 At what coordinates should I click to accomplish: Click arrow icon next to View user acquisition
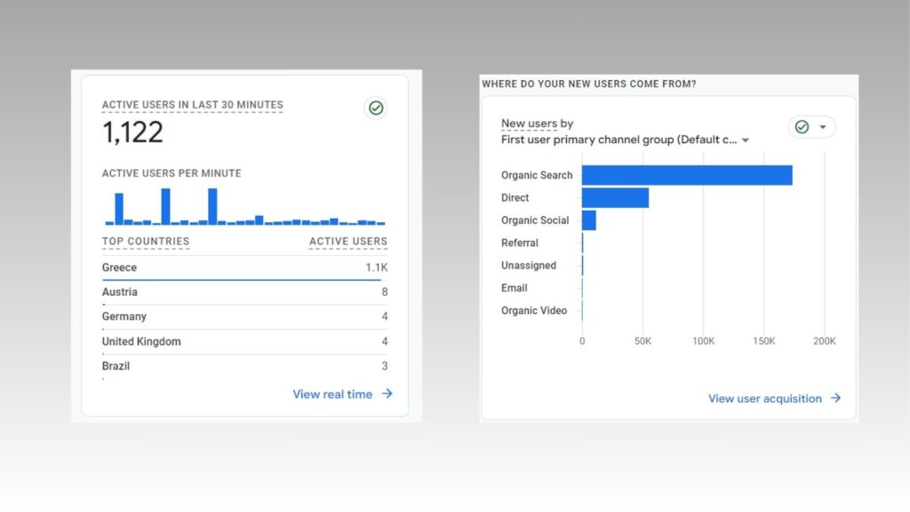click(835, 398)
